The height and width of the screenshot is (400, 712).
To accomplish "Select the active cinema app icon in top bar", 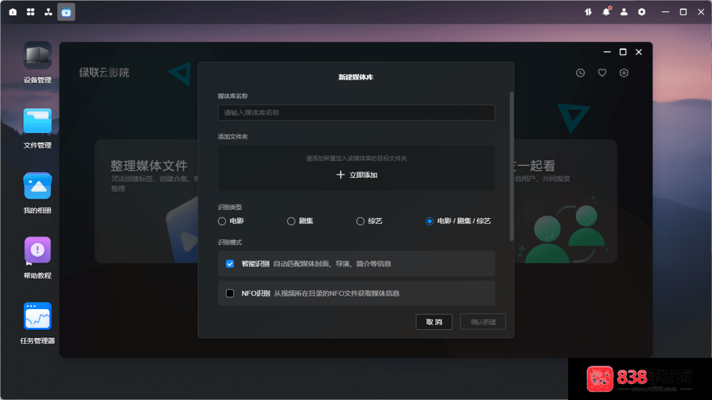I will click(66, 12).
